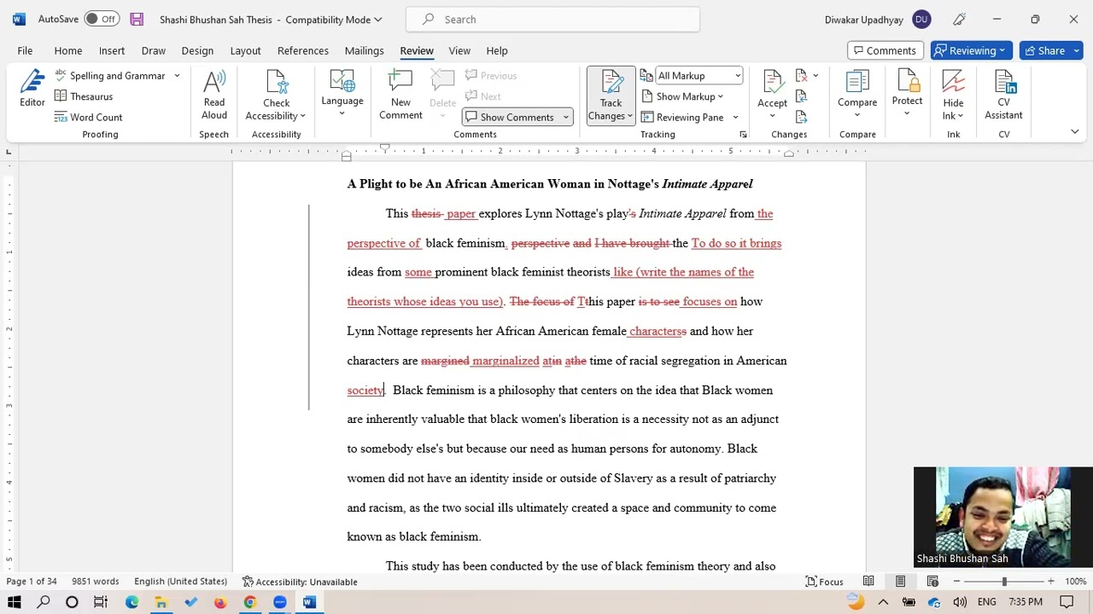
Task: Click the Hide Ink icon
Action: [953, 84]
